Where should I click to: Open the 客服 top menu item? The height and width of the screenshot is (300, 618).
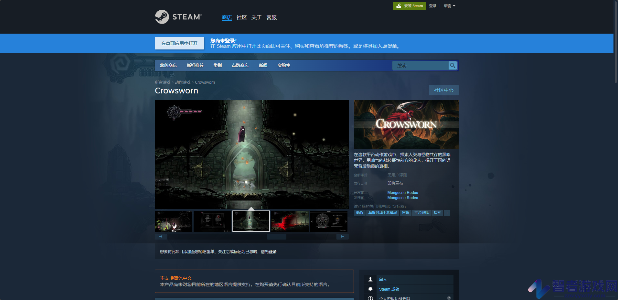(x=272, y=17)
